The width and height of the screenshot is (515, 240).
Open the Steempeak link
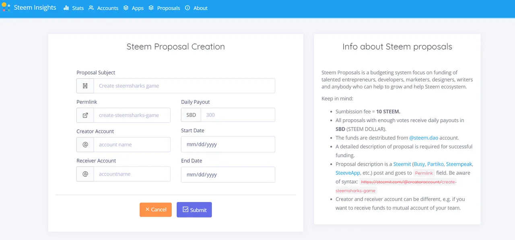click(x=459, y=164)
